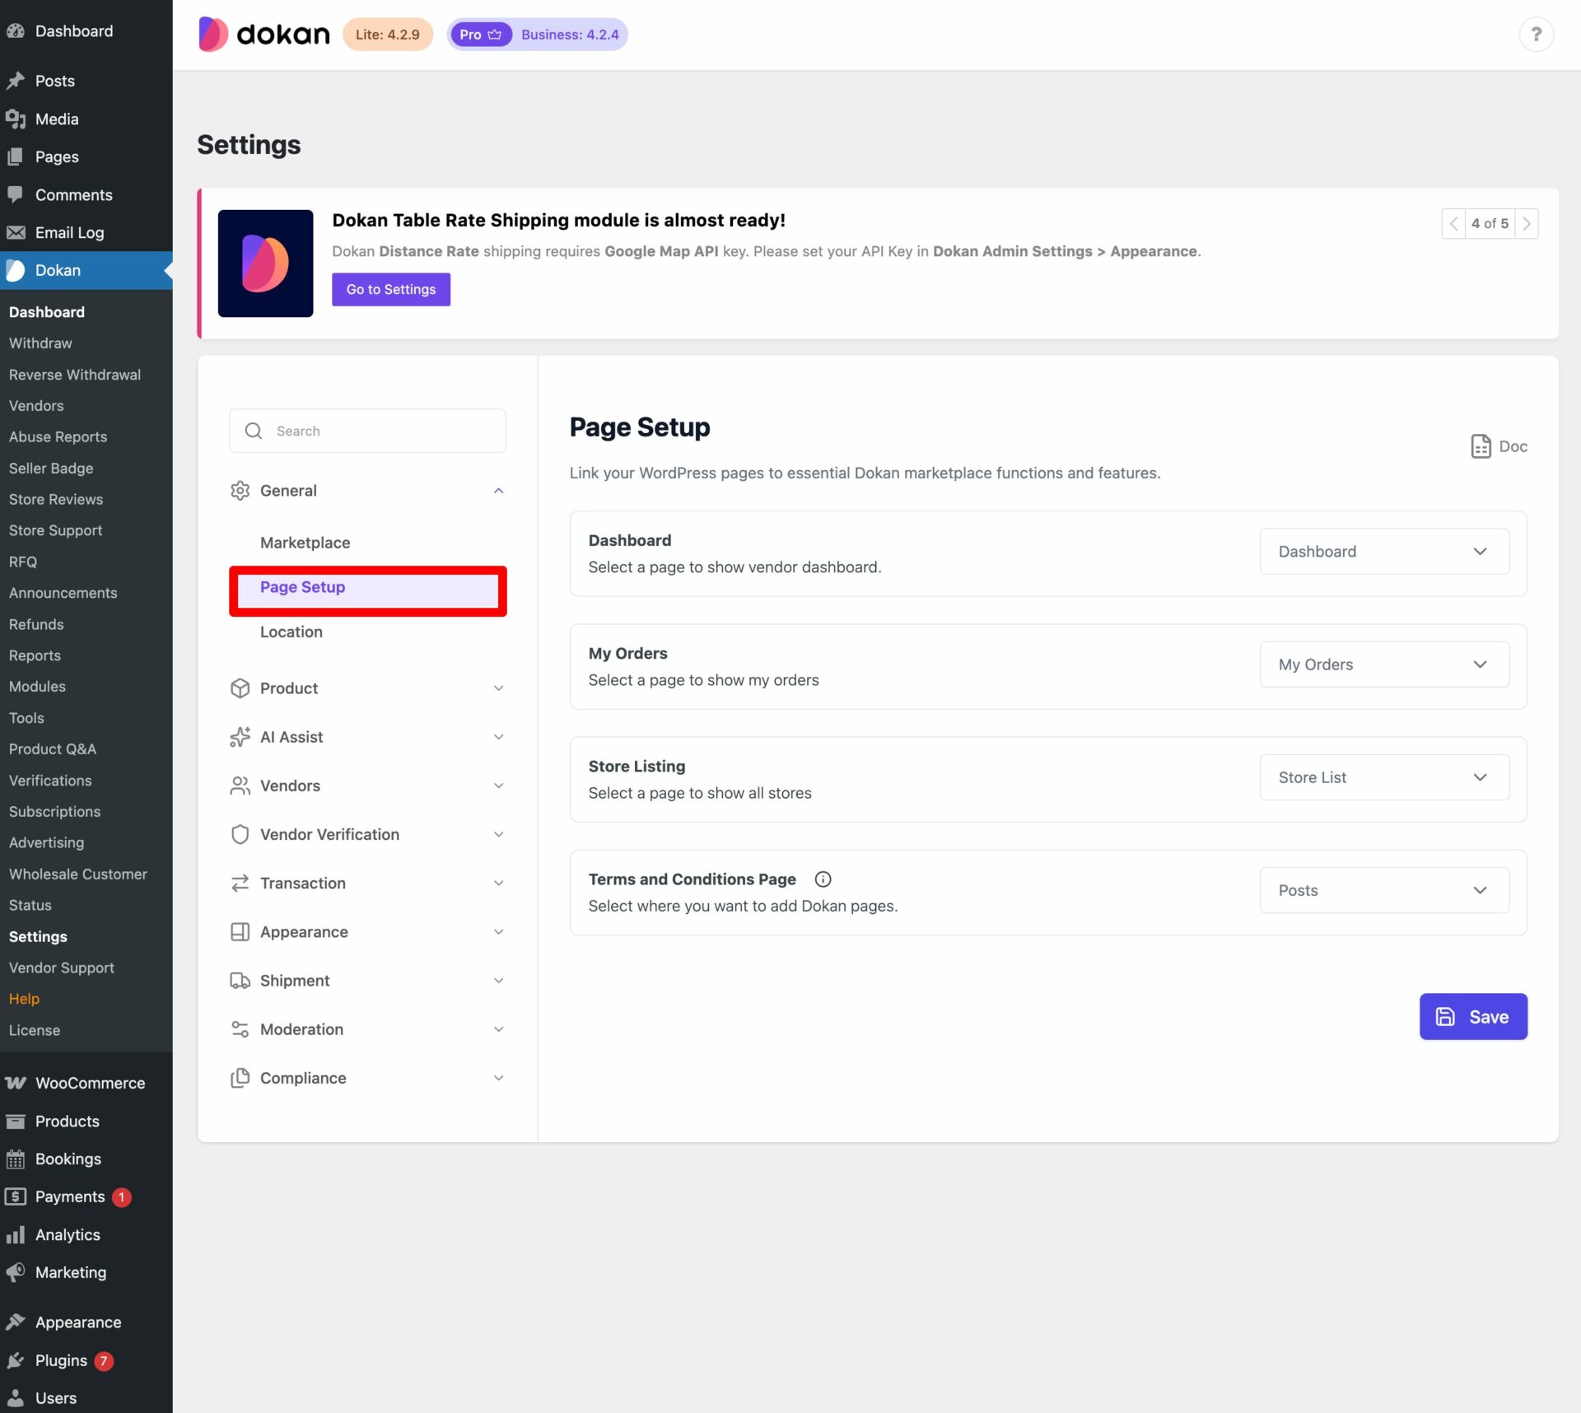Collapse the General settings section
Image resolution: width=1581 pixels, height=1413 pixels.
pos(498,491)
